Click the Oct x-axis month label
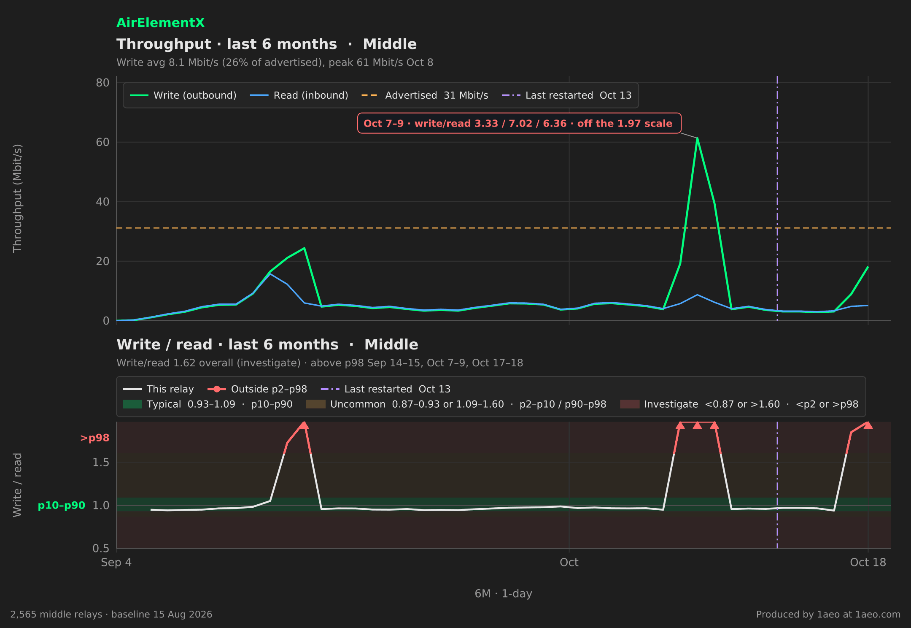Screen dimensions: 911x628 (569, 563)
